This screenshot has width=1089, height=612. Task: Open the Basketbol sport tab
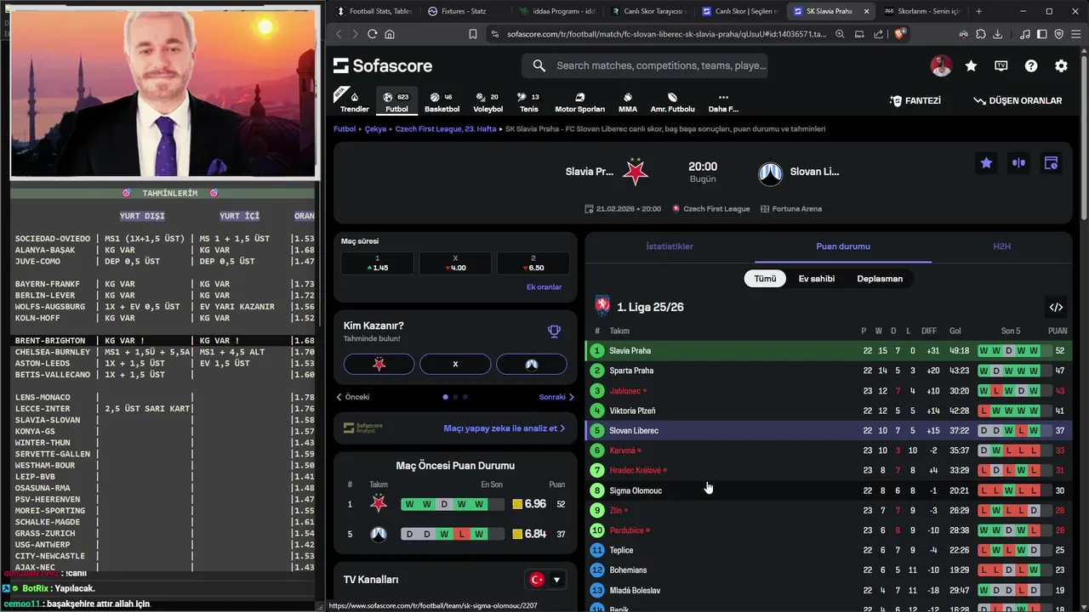(442, 102)
